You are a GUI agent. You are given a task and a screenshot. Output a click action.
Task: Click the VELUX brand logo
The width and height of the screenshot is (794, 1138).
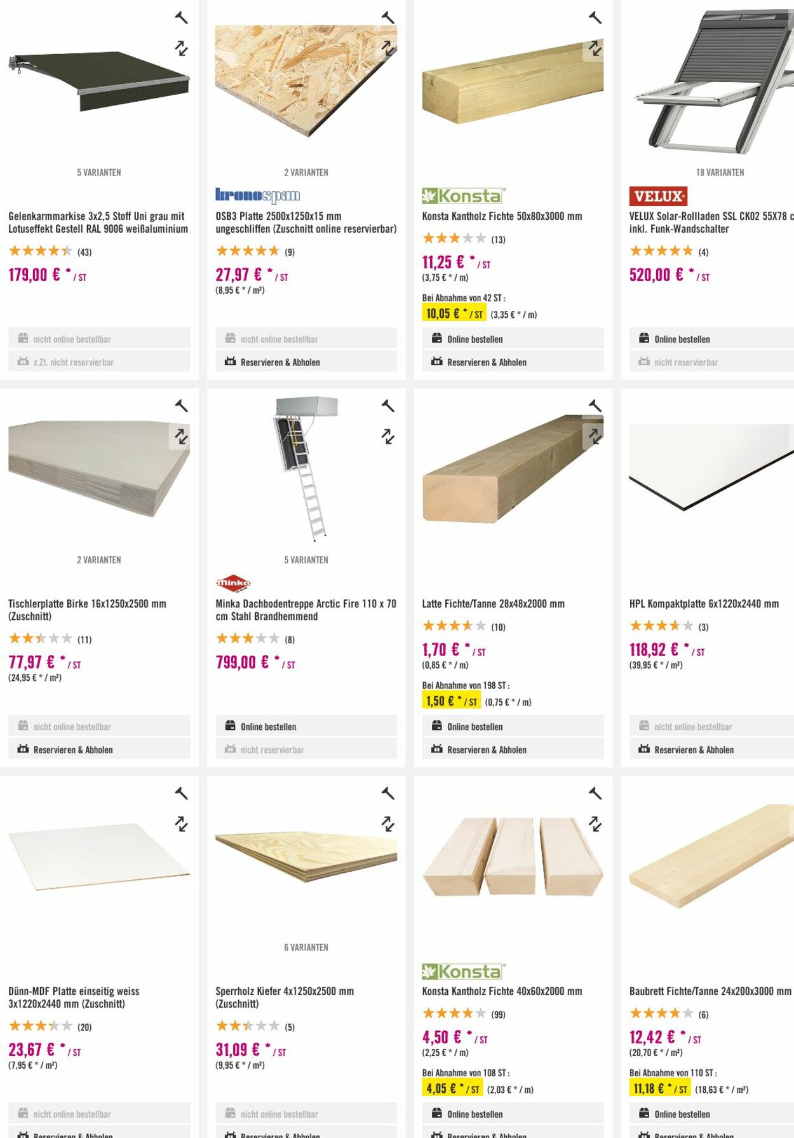(657, 197)
